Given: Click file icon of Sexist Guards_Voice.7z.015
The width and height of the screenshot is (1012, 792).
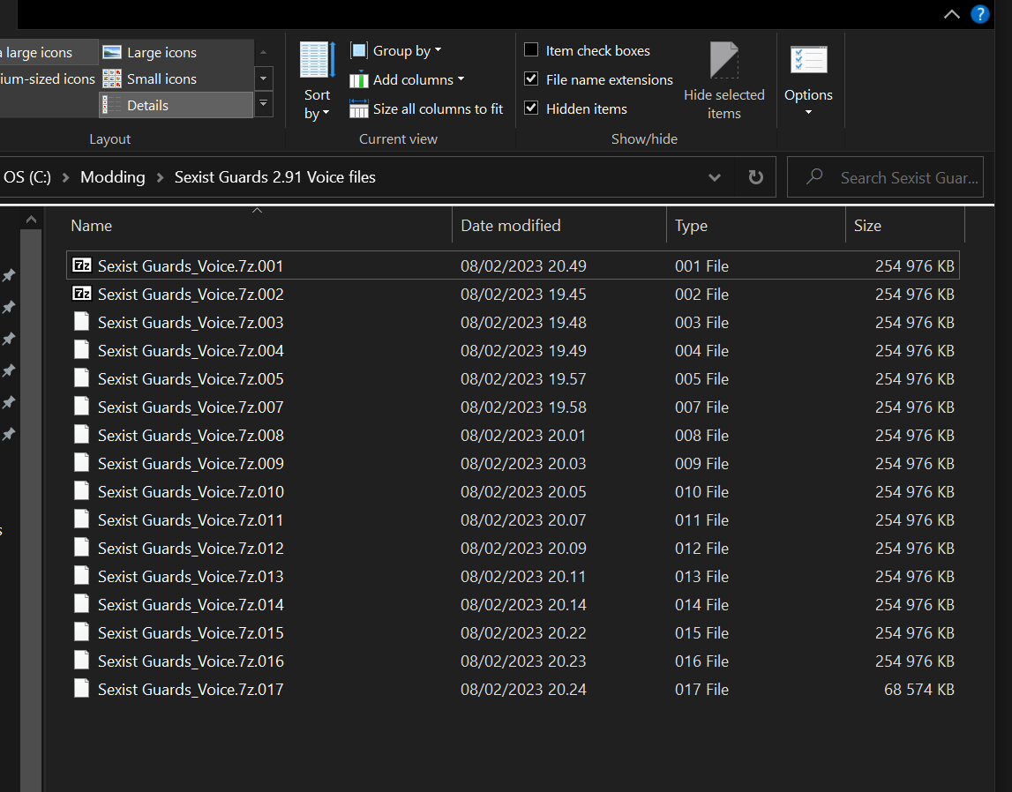Looking at the screenshot, I should click(81, 632).
